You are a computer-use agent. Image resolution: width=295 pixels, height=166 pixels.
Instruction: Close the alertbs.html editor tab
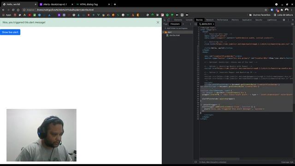coord(213,24)
